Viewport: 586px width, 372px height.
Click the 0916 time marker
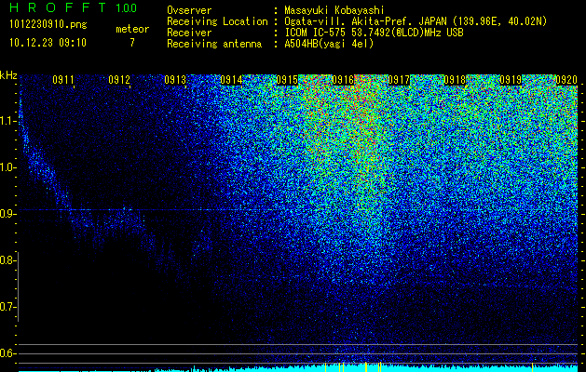coord(343,79)
